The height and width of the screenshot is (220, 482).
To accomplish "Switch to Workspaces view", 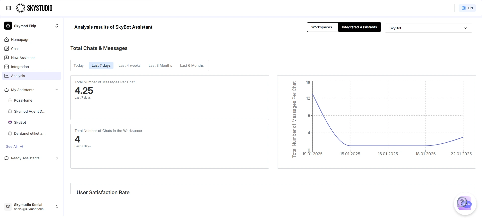I will [x=322, y=27].
